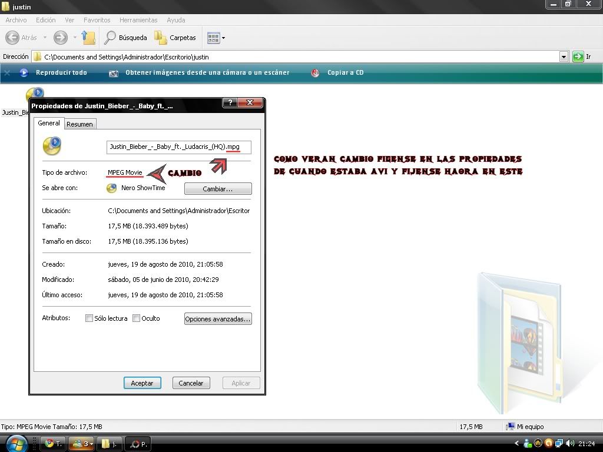This screenshot has height=452, width=603.
Task: Open the Favoritos menu
Action: pyautogui.click(x=97, y=20)
